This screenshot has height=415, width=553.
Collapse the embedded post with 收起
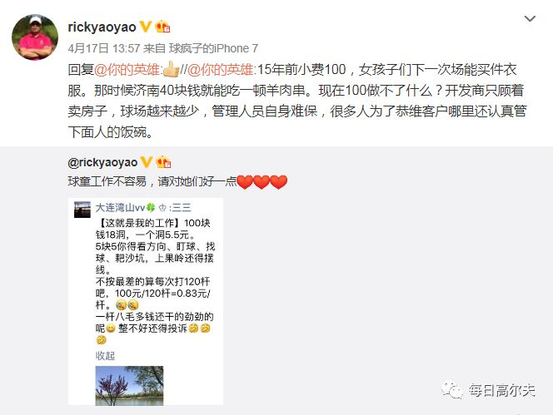click(105, 355)
